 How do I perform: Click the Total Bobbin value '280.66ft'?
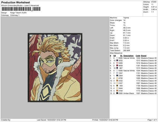point(127,50)
